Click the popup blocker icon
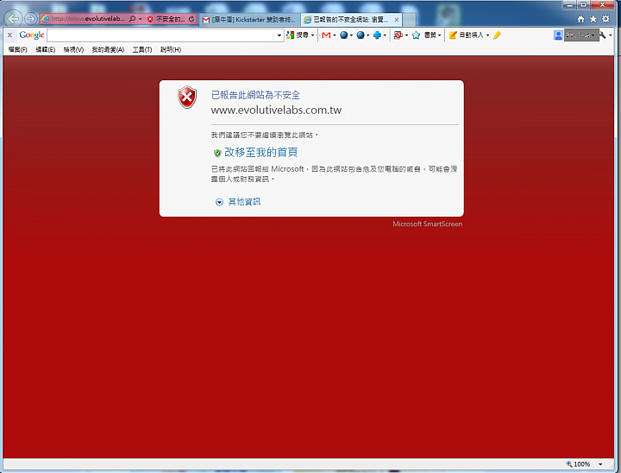Viewport: 621px width, 473px height. [398, 35]
